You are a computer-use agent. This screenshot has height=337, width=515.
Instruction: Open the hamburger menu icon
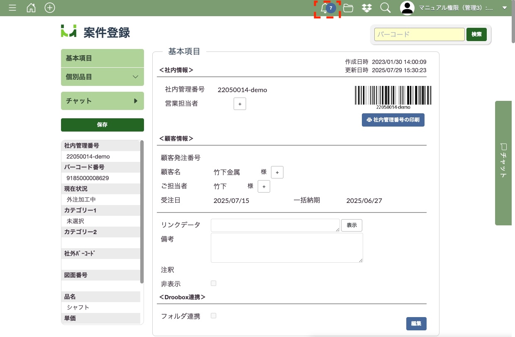tap(12, 8)
